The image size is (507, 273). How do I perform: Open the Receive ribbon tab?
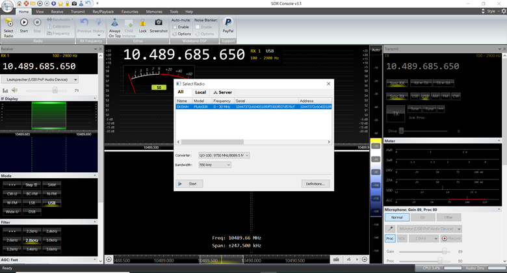(57, 12)
